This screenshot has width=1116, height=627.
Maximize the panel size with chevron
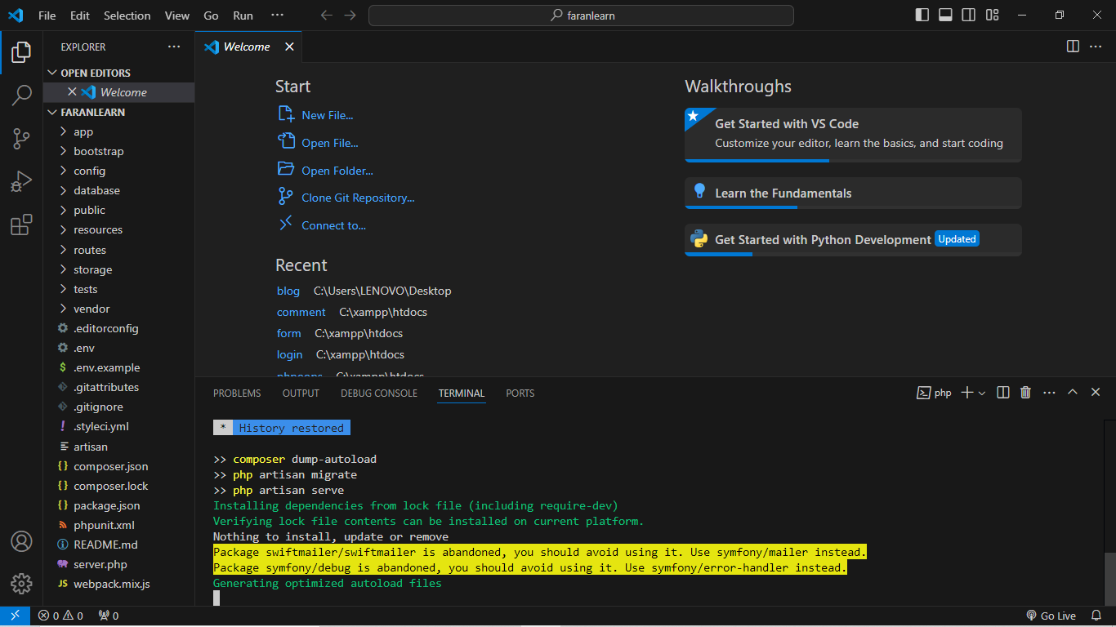[x=1073, y=393]
